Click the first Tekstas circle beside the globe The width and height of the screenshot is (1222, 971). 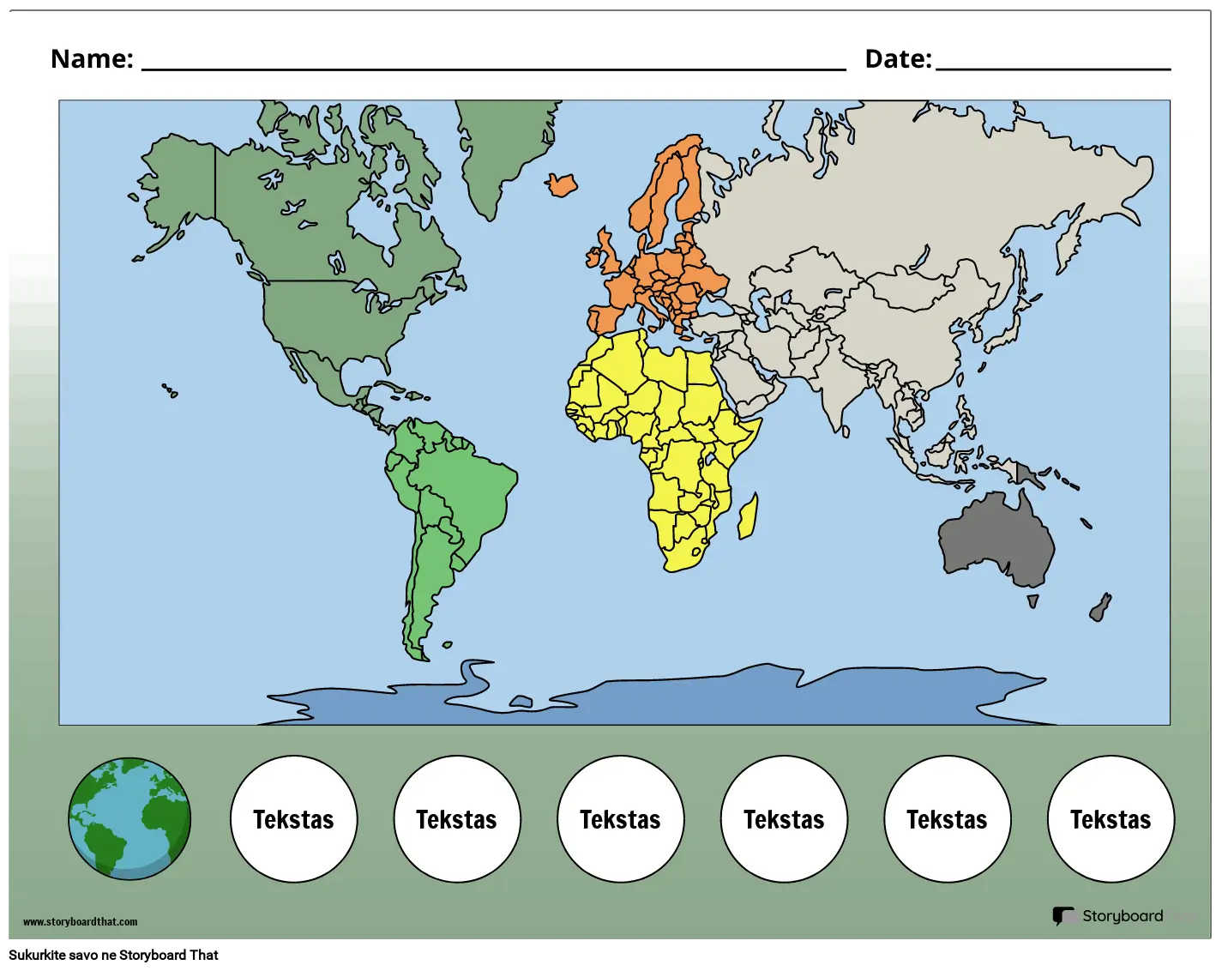293,819
